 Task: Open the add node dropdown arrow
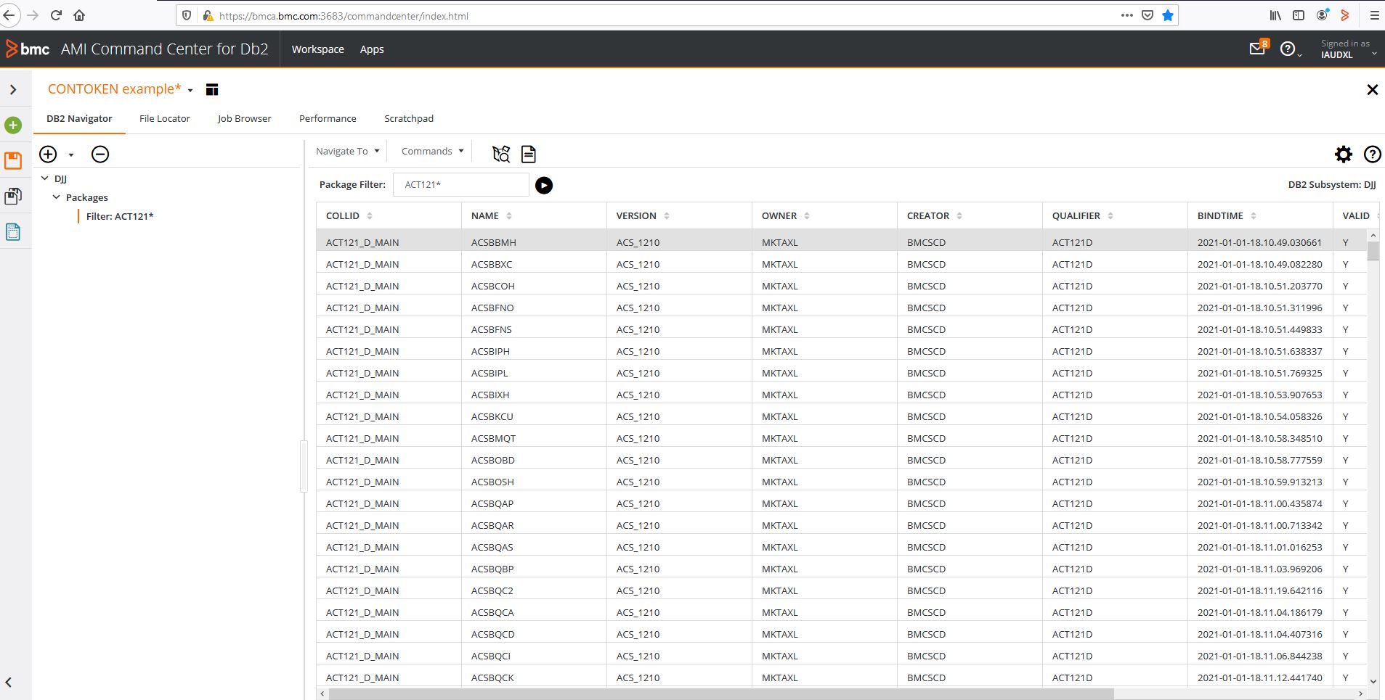[71, 155]
